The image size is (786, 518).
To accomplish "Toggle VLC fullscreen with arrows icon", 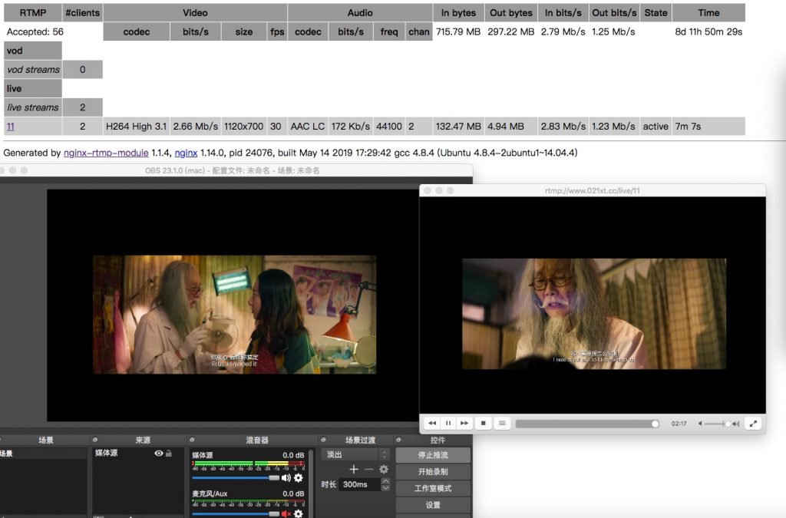I will [x=753, y=424].
